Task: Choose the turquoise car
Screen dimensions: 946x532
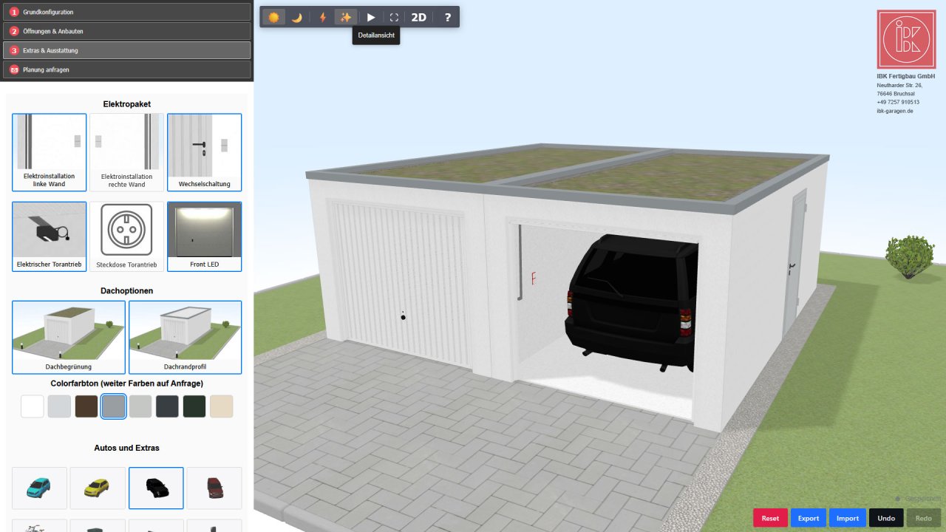Action: (40, 488)
